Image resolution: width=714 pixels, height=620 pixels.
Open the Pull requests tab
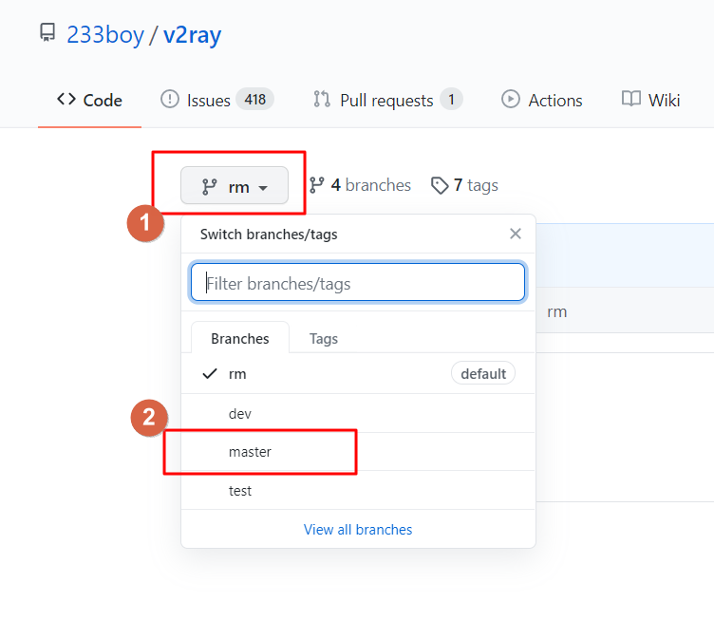(x=385, y=100)
